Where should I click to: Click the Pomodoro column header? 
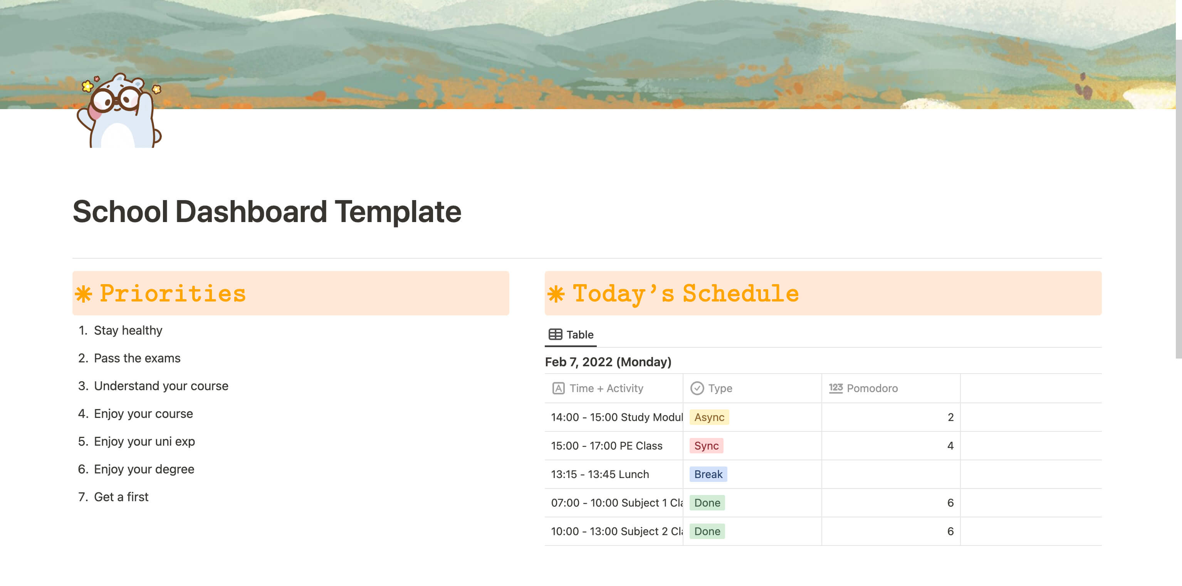pos(871,388)
